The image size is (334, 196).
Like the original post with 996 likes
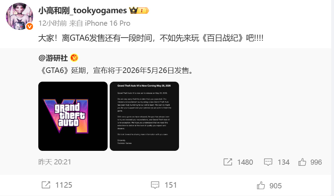pyautogui.click(x=302, y=162)
